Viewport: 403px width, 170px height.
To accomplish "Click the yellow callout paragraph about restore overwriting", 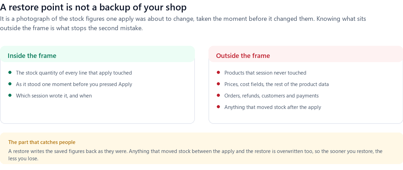I will pyautogui.click(x=195, y=155).
